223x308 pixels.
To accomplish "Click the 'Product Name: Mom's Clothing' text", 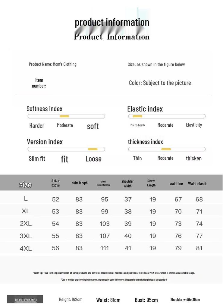I will coord(52,64).
